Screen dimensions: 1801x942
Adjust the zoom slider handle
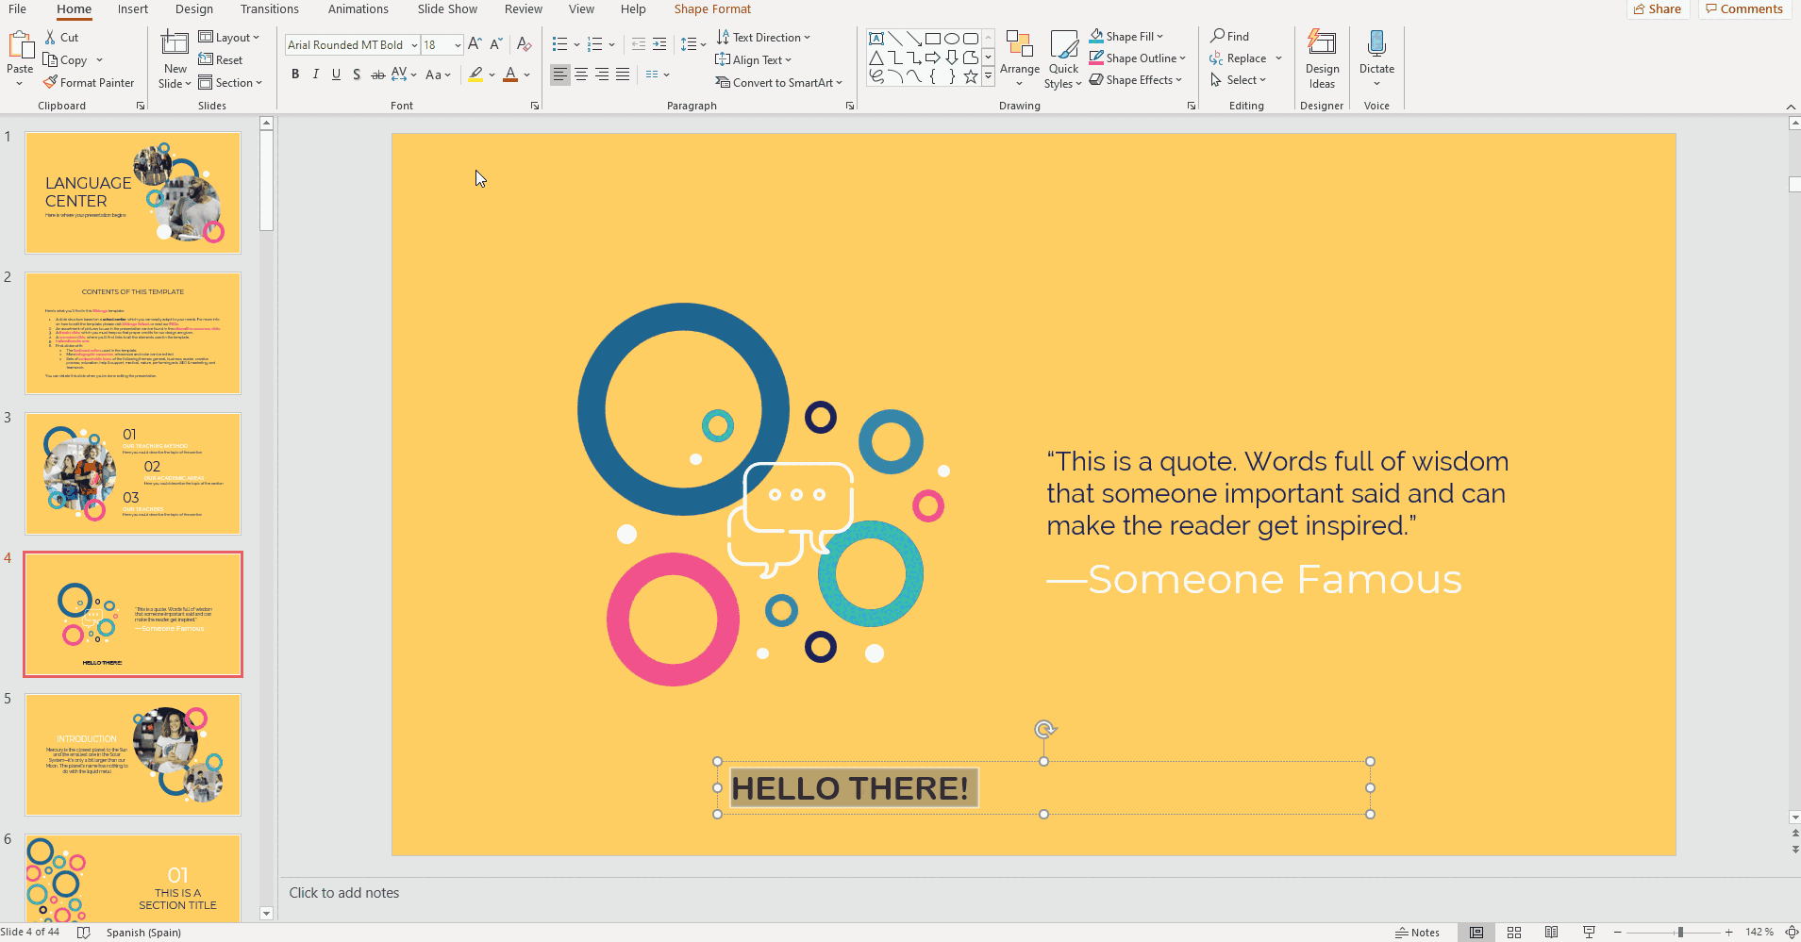(1680, 933)
